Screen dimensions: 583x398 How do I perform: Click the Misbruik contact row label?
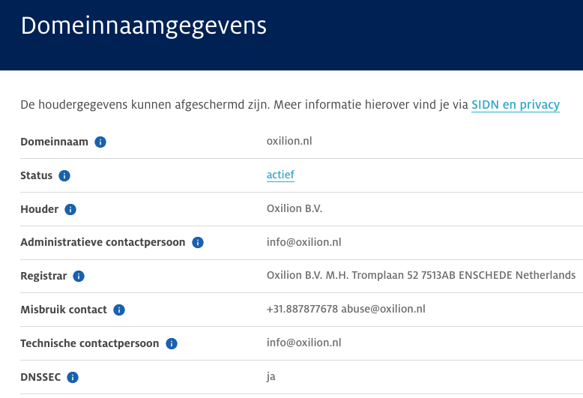(x=64, y=310)
